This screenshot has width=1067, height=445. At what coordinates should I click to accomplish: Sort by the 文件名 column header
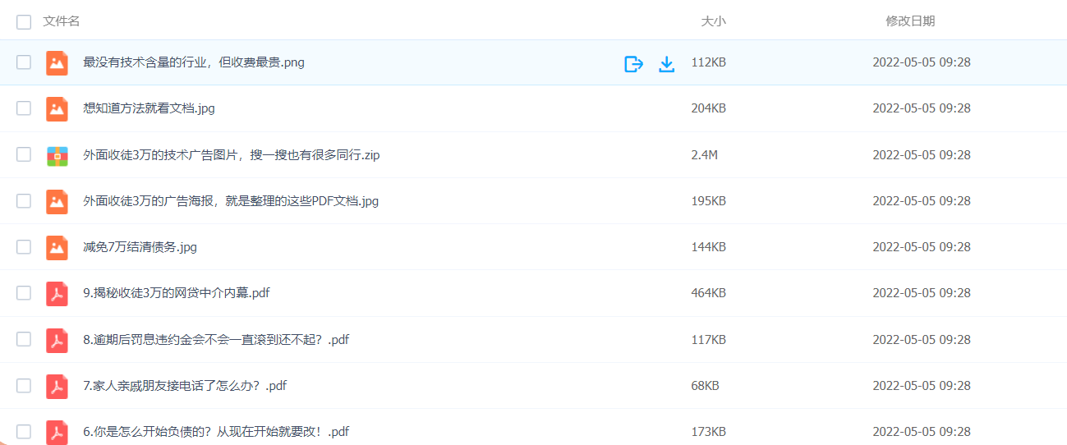62,21
